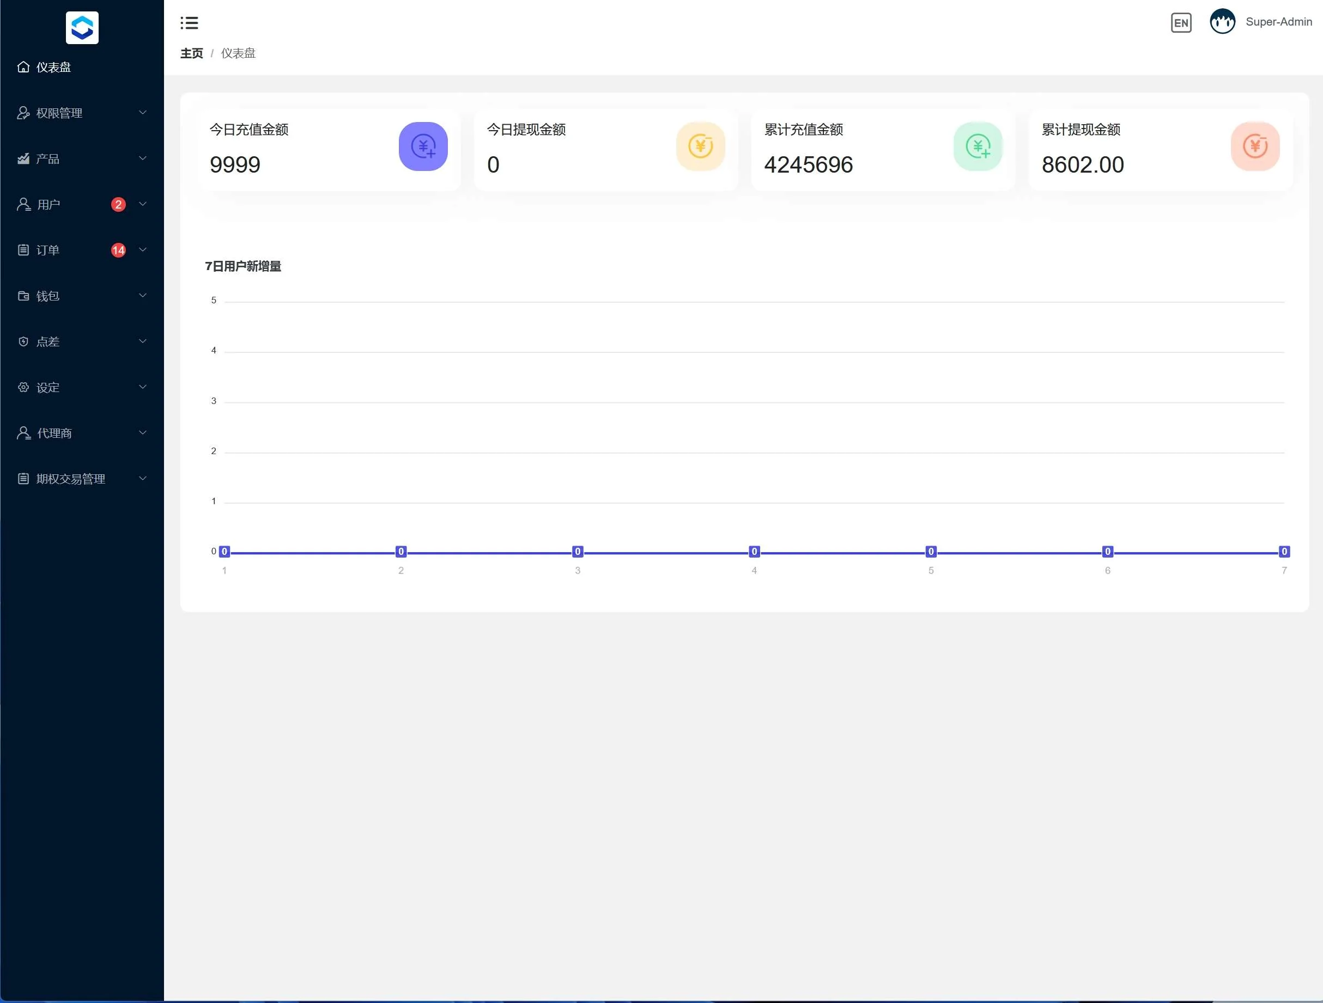1323x1003 pixels.
Task: Expand the 用户 menu chevron
Action: [142, 204]
